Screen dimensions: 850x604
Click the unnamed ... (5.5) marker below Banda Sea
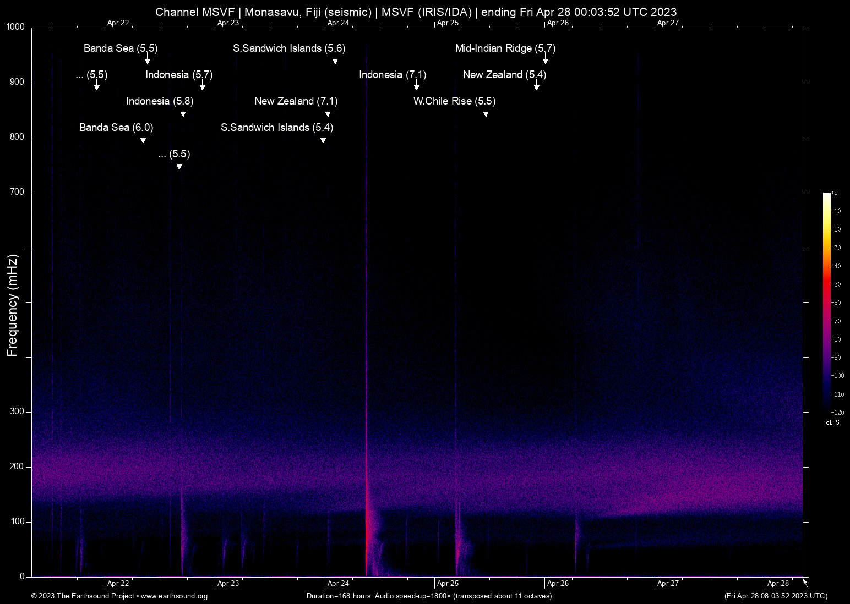[97, 86]
